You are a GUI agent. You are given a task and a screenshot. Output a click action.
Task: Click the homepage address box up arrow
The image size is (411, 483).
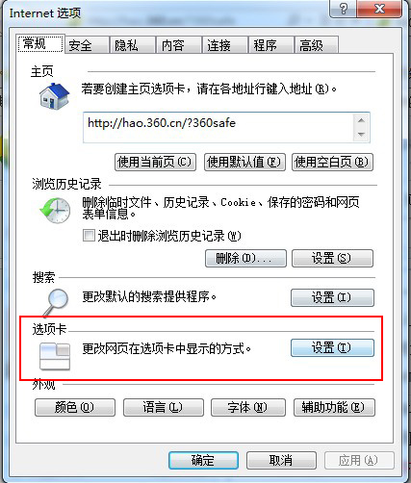click(x=361, y=120)
